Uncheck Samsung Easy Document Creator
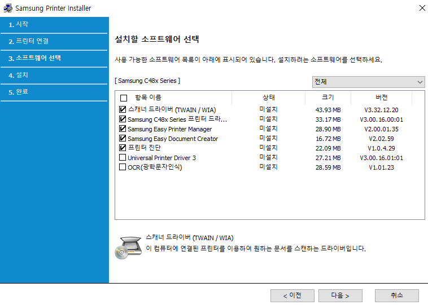This screenshot has width=428, height=305. click(x=123, y=138)
